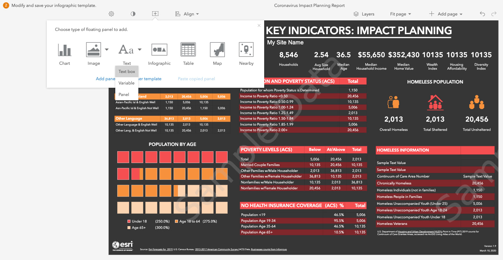This screenshot has height=260, width=503.
Task: Choose Variable from the Text menu
Action: point(127,83)
